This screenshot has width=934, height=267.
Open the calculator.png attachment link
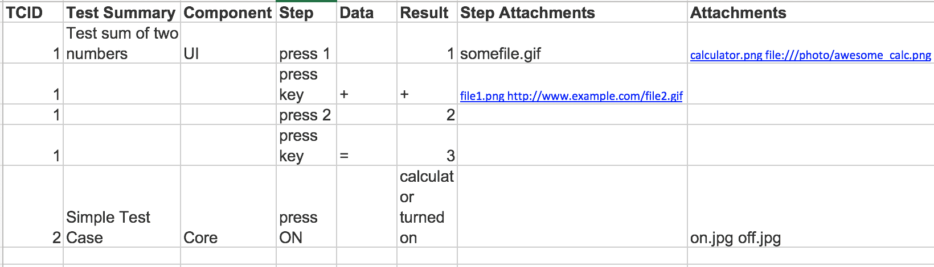[x=810, y=55]
